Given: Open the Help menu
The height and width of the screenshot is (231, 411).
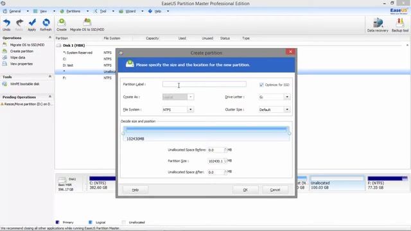Looking at the screenshot, I should (158, 12).
